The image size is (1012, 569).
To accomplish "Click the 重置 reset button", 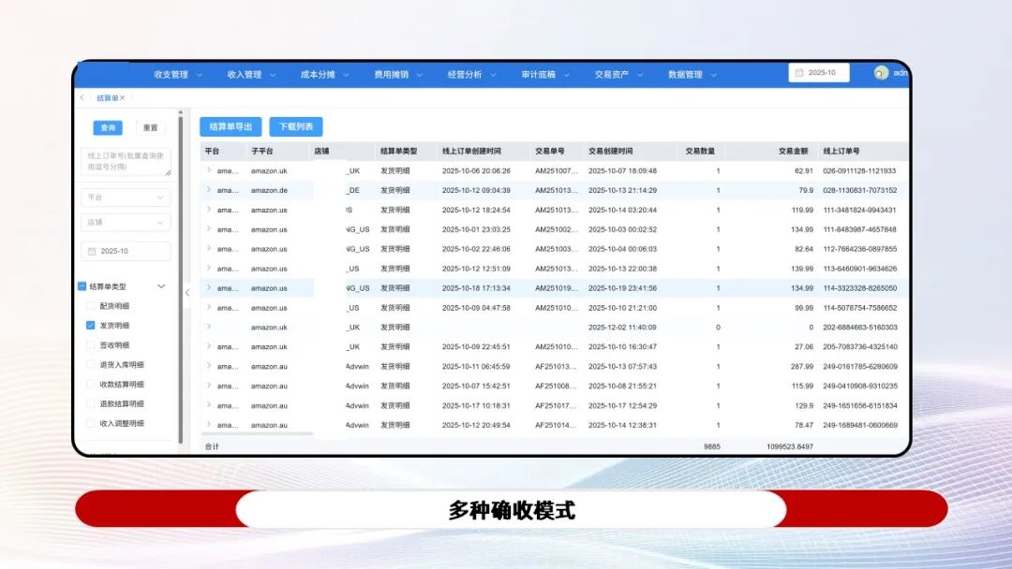I will 150,127.
